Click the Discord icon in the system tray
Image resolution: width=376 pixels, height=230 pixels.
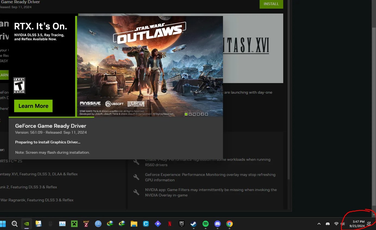coord(328,224)
